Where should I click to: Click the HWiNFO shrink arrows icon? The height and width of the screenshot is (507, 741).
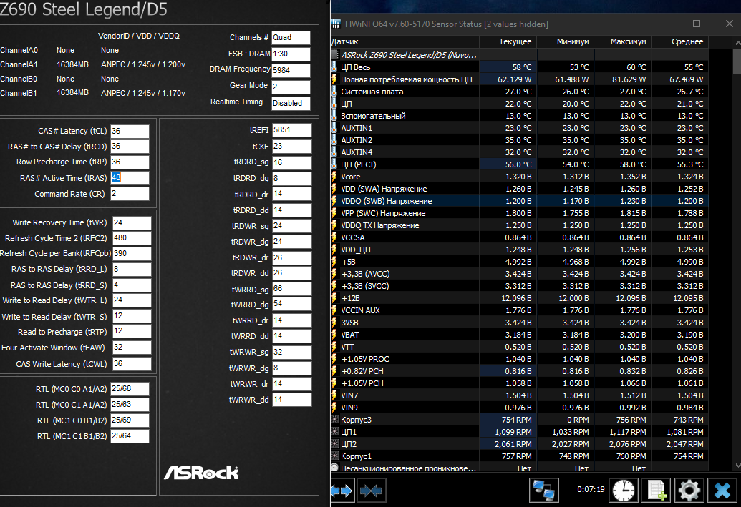tap(371, 491)
